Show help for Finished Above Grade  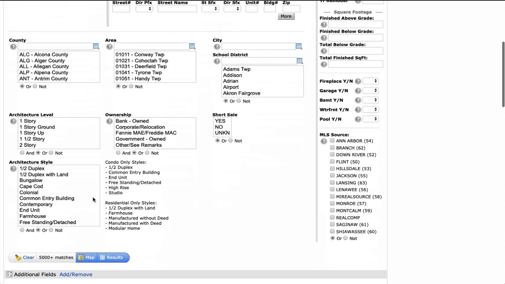tap(324, 25)
